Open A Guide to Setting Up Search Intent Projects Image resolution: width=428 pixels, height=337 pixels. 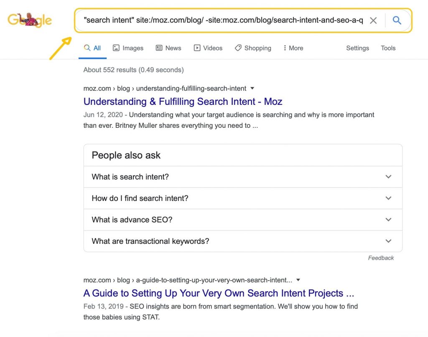[219, 293]
